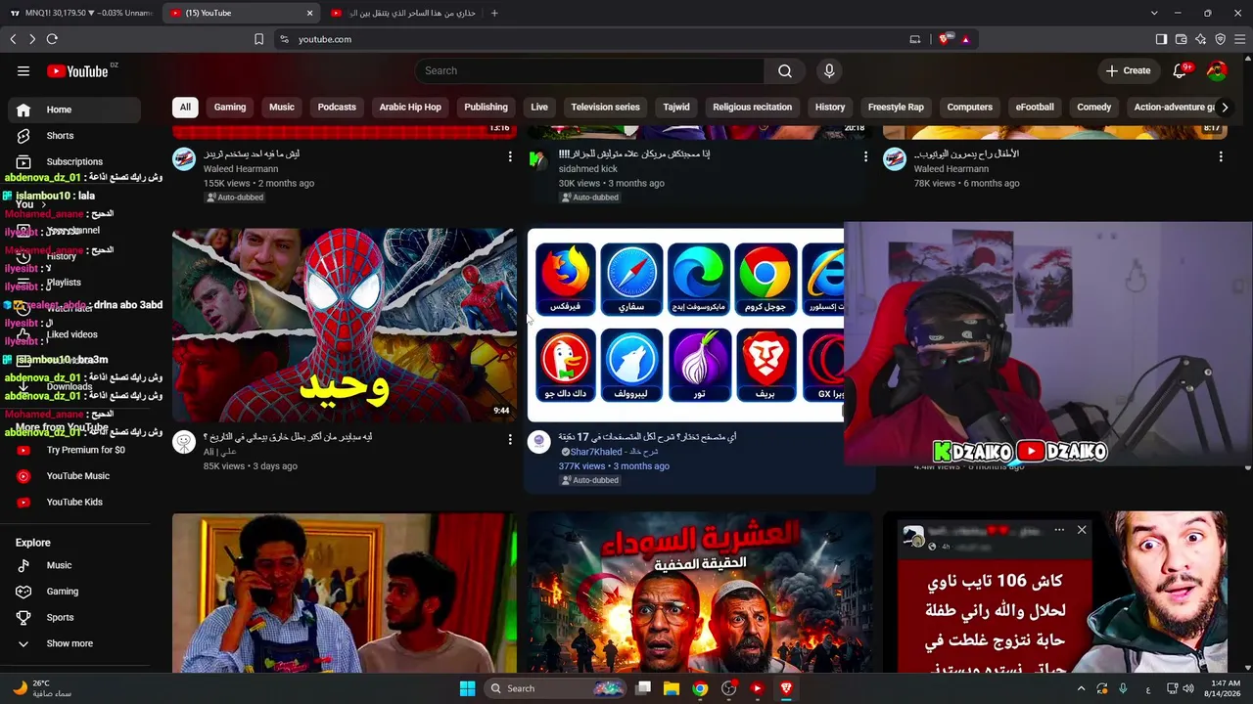Open options for Waleed Hearmann 78K video
1253x704 pixels.
pos(1221,156)
